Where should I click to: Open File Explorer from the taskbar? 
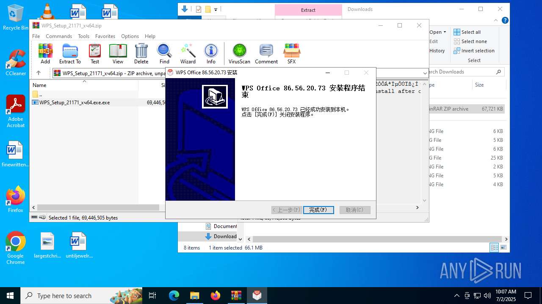[x=195, y=296]
